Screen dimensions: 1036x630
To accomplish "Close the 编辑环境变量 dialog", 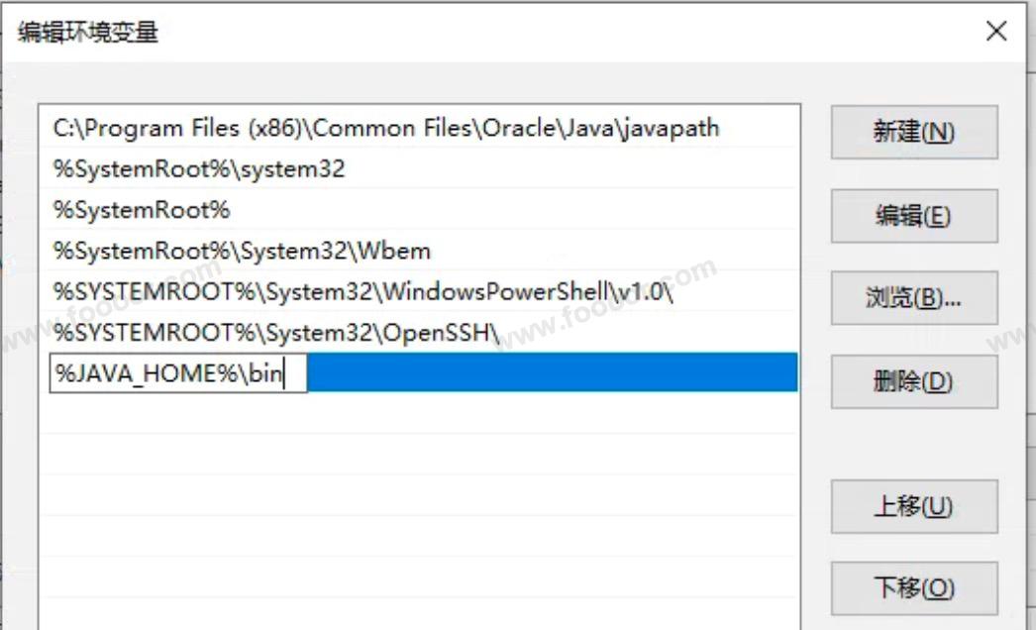I will click(996, 31).
